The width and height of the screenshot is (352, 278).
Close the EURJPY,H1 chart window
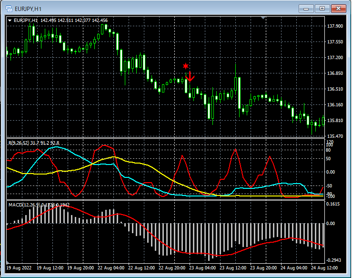[x=339, y=8]
